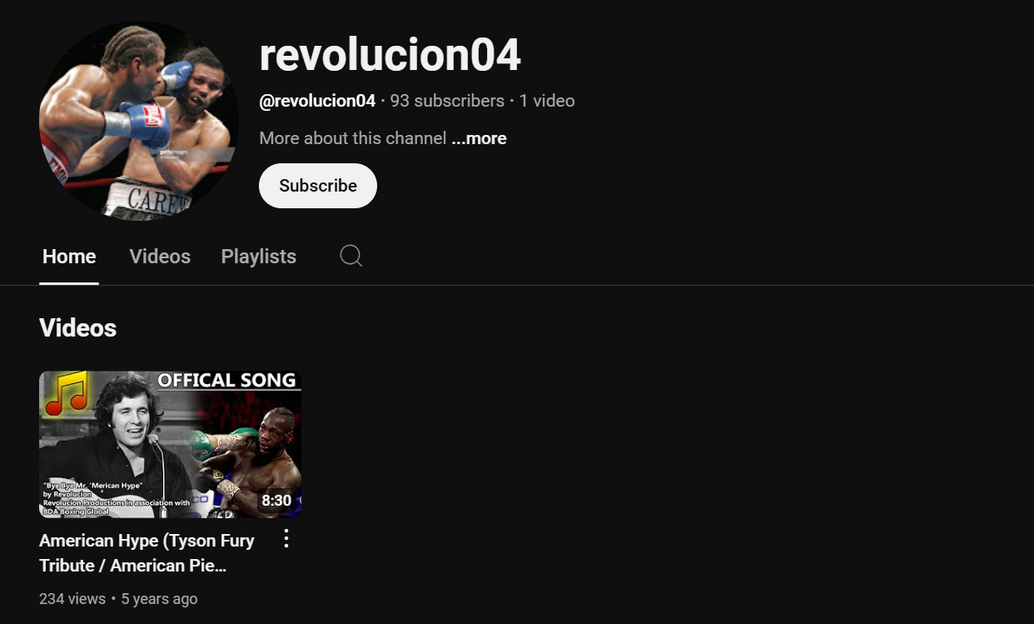Click the @revolucion04 handle
The image size is (1034, 624).
coord(317,101)
